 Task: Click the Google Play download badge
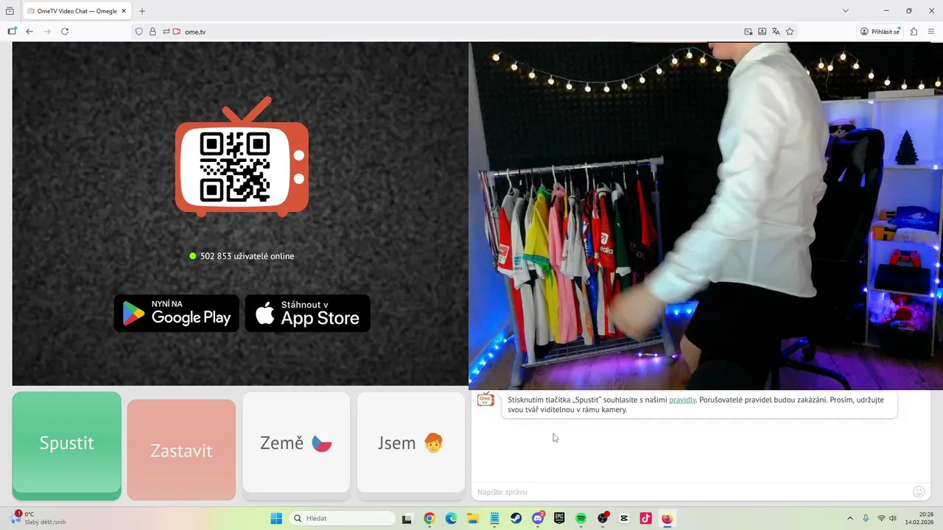click(x=177, y=314)
